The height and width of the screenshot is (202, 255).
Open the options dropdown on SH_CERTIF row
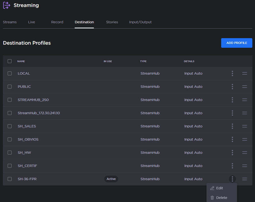(232, 166)
